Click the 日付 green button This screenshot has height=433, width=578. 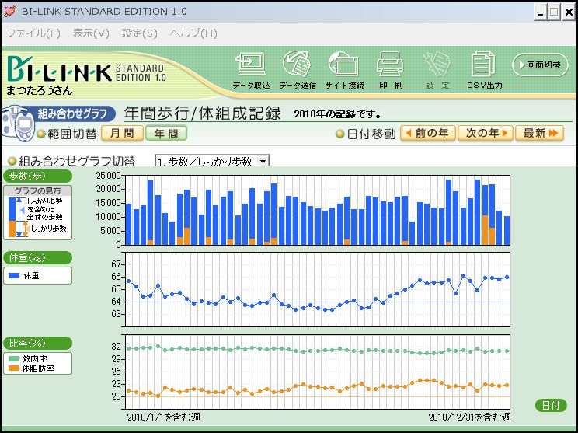point(551,406)
